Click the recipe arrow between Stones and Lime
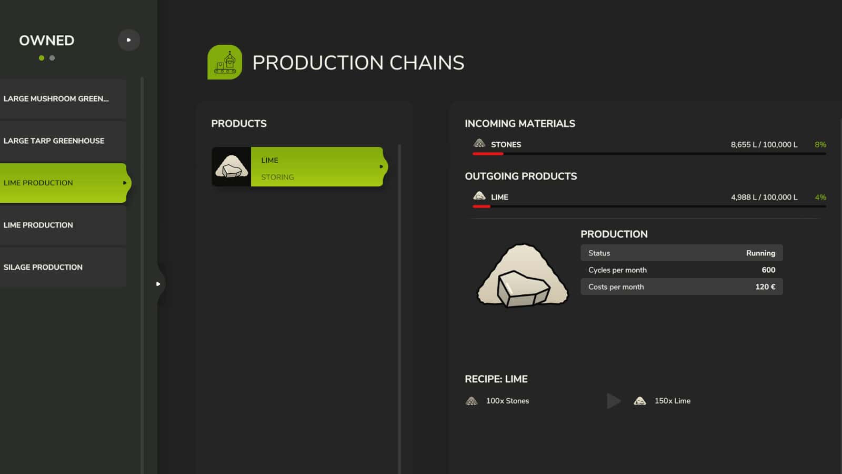The height and width of the screenshot is (474, 842). (x=613, y=401)
